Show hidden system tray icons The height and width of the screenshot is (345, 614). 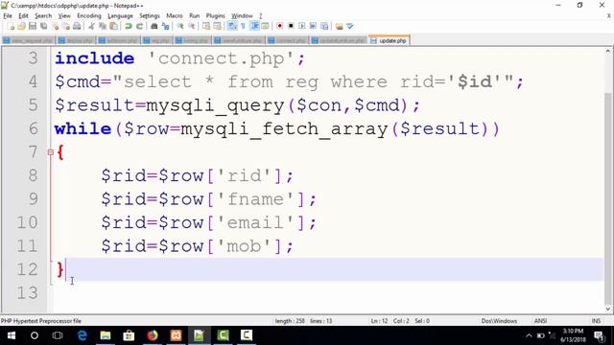coord(529,335)
